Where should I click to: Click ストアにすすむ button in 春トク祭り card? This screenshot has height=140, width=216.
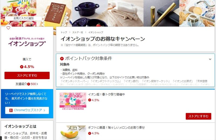tap(198, 116)
